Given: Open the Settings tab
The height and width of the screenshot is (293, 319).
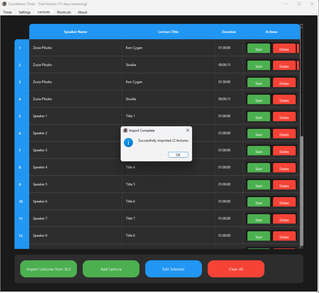Looking at the screenshot, I should click(x=24, y=12).
